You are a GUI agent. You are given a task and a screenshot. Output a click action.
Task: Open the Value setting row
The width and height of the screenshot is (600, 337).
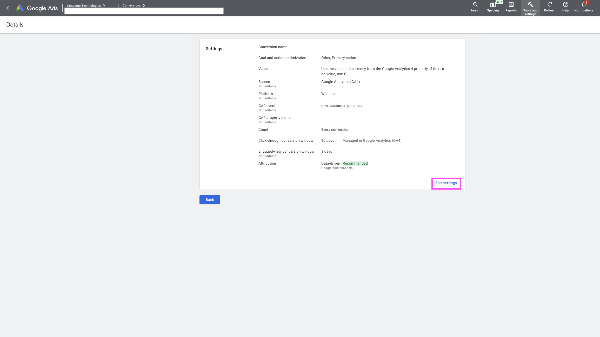(x=263, y=69)
